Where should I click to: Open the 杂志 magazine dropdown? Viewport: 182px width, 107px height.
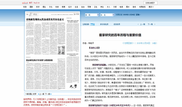tap(107, 15)
